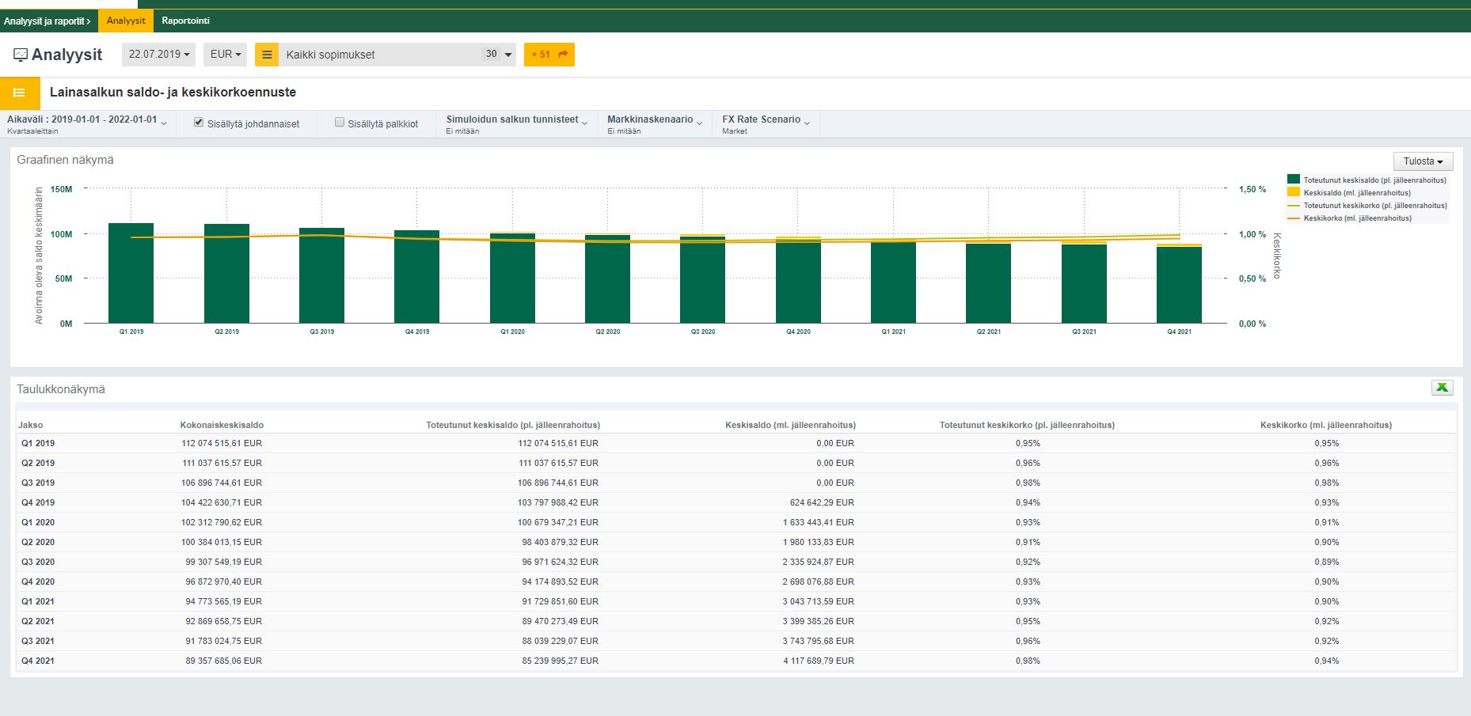This screenshot has width=1471, height=716.
Task: Select the Analyysit tab
Action: [126, 21]
